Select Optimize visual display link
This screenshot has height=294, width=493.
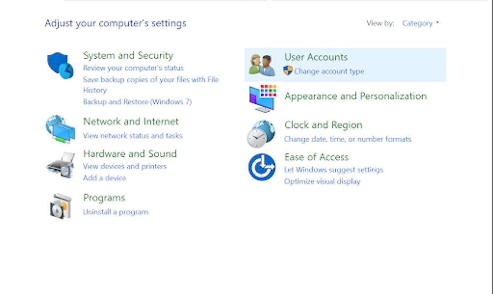pos(322,182)
